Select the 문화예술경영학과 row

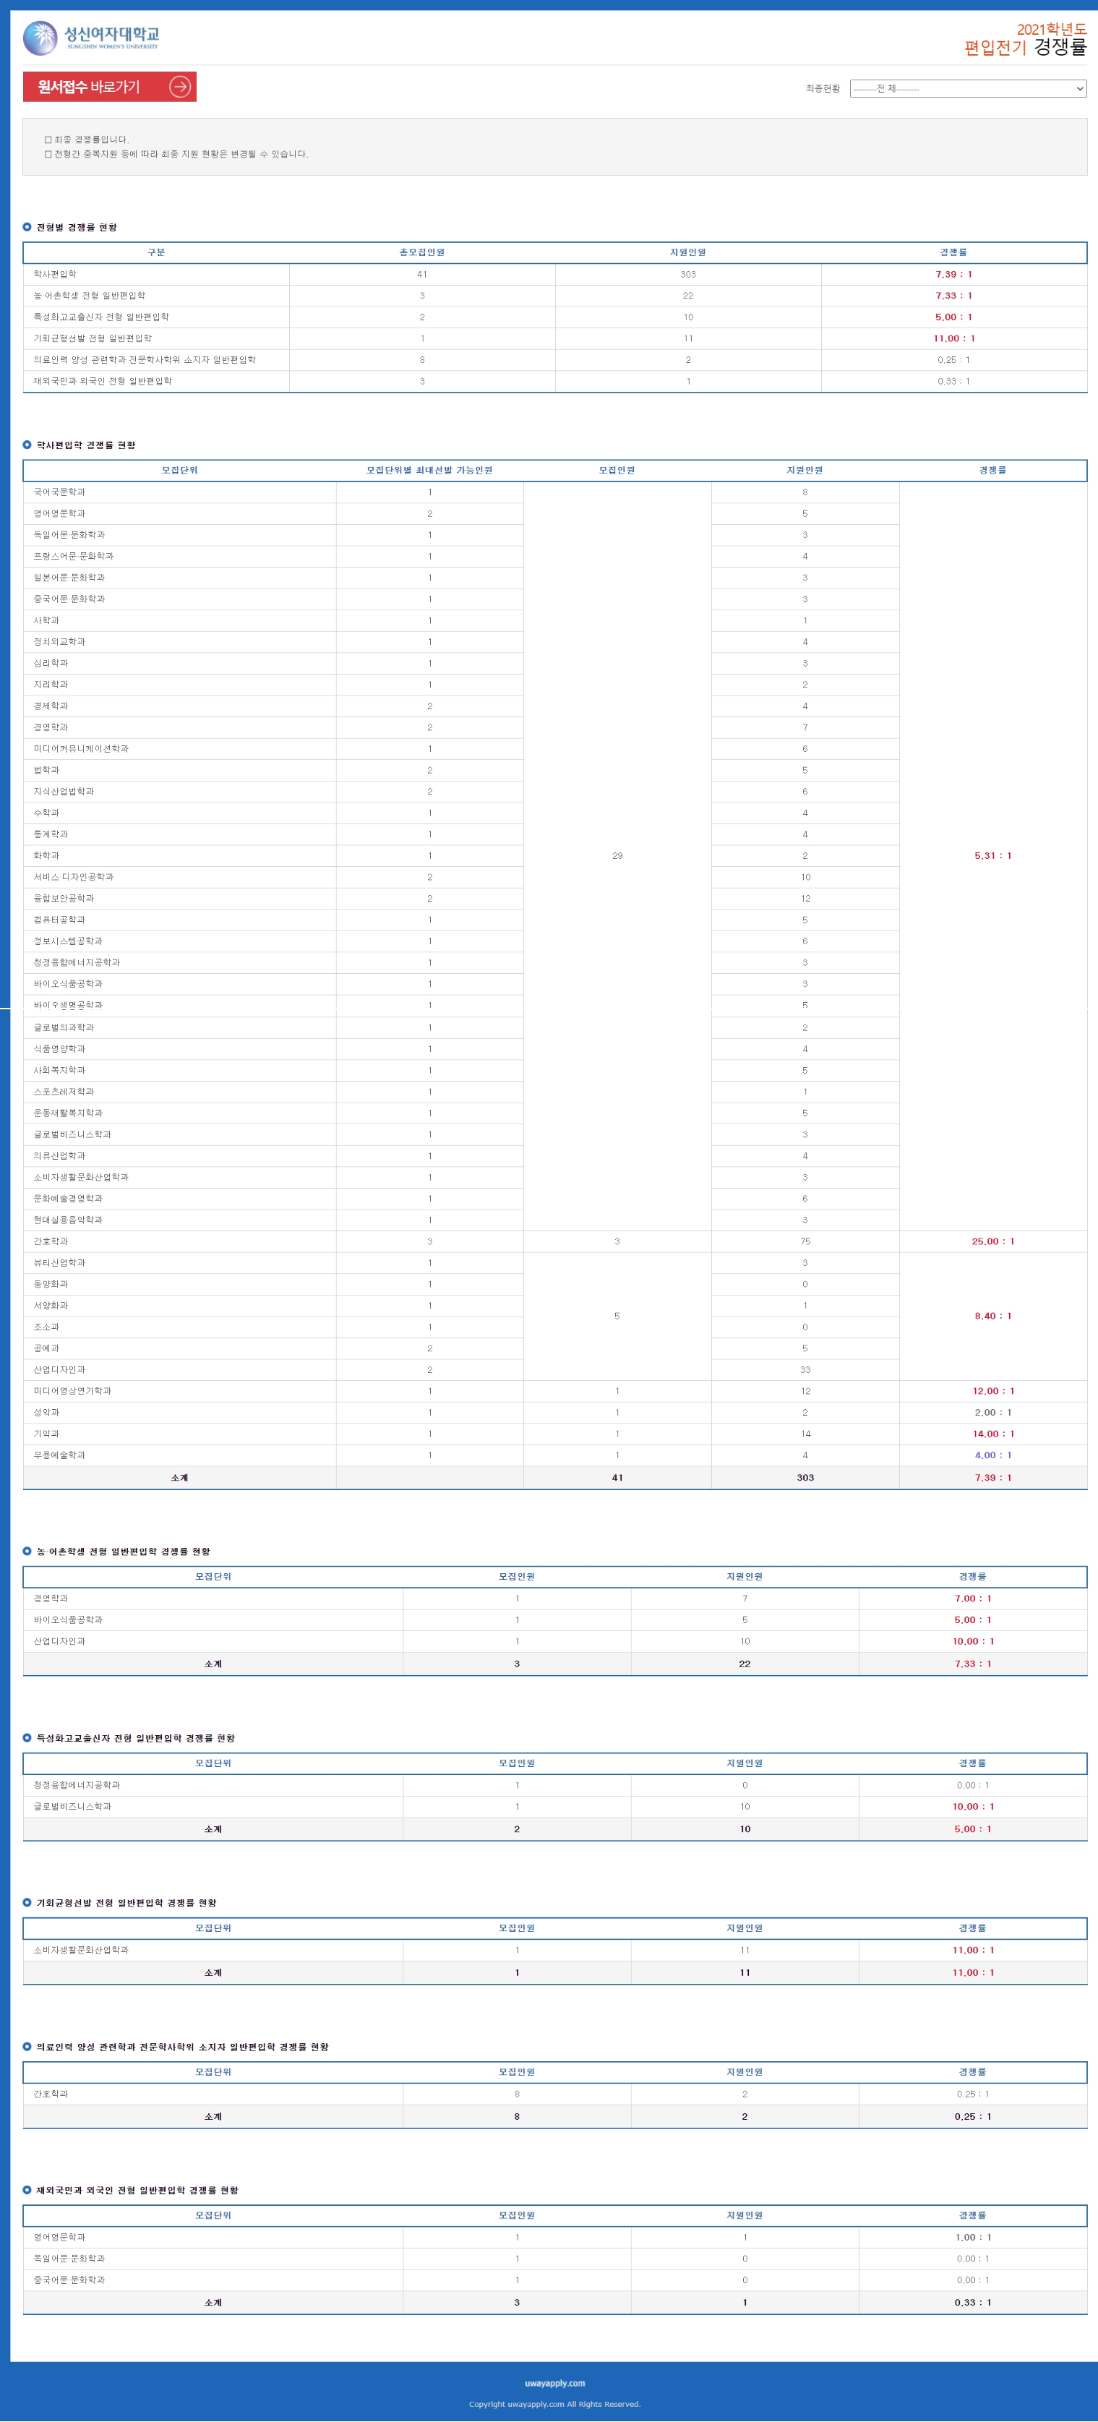click(554, 1199)
